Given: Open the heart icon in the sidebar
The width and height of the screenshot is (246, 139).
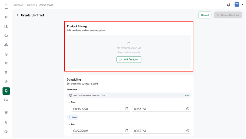Looking at the screenshot, I should (6, 63).
